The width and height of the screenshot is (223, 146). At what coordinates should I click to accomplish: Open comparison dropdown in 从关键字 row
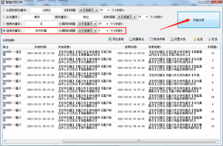click(127, 17)
